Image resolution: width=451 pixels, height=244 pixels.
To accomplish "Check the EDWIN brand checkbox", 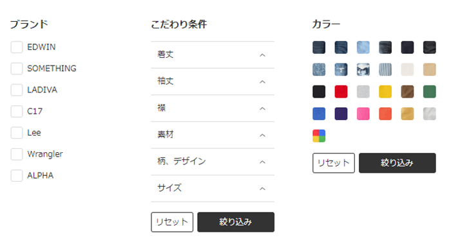I will click(x=17, y=47).
